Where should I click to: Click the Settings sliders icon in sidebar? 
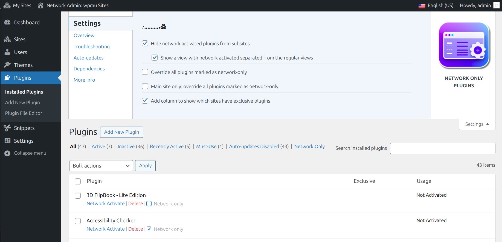tap(7, 141)
